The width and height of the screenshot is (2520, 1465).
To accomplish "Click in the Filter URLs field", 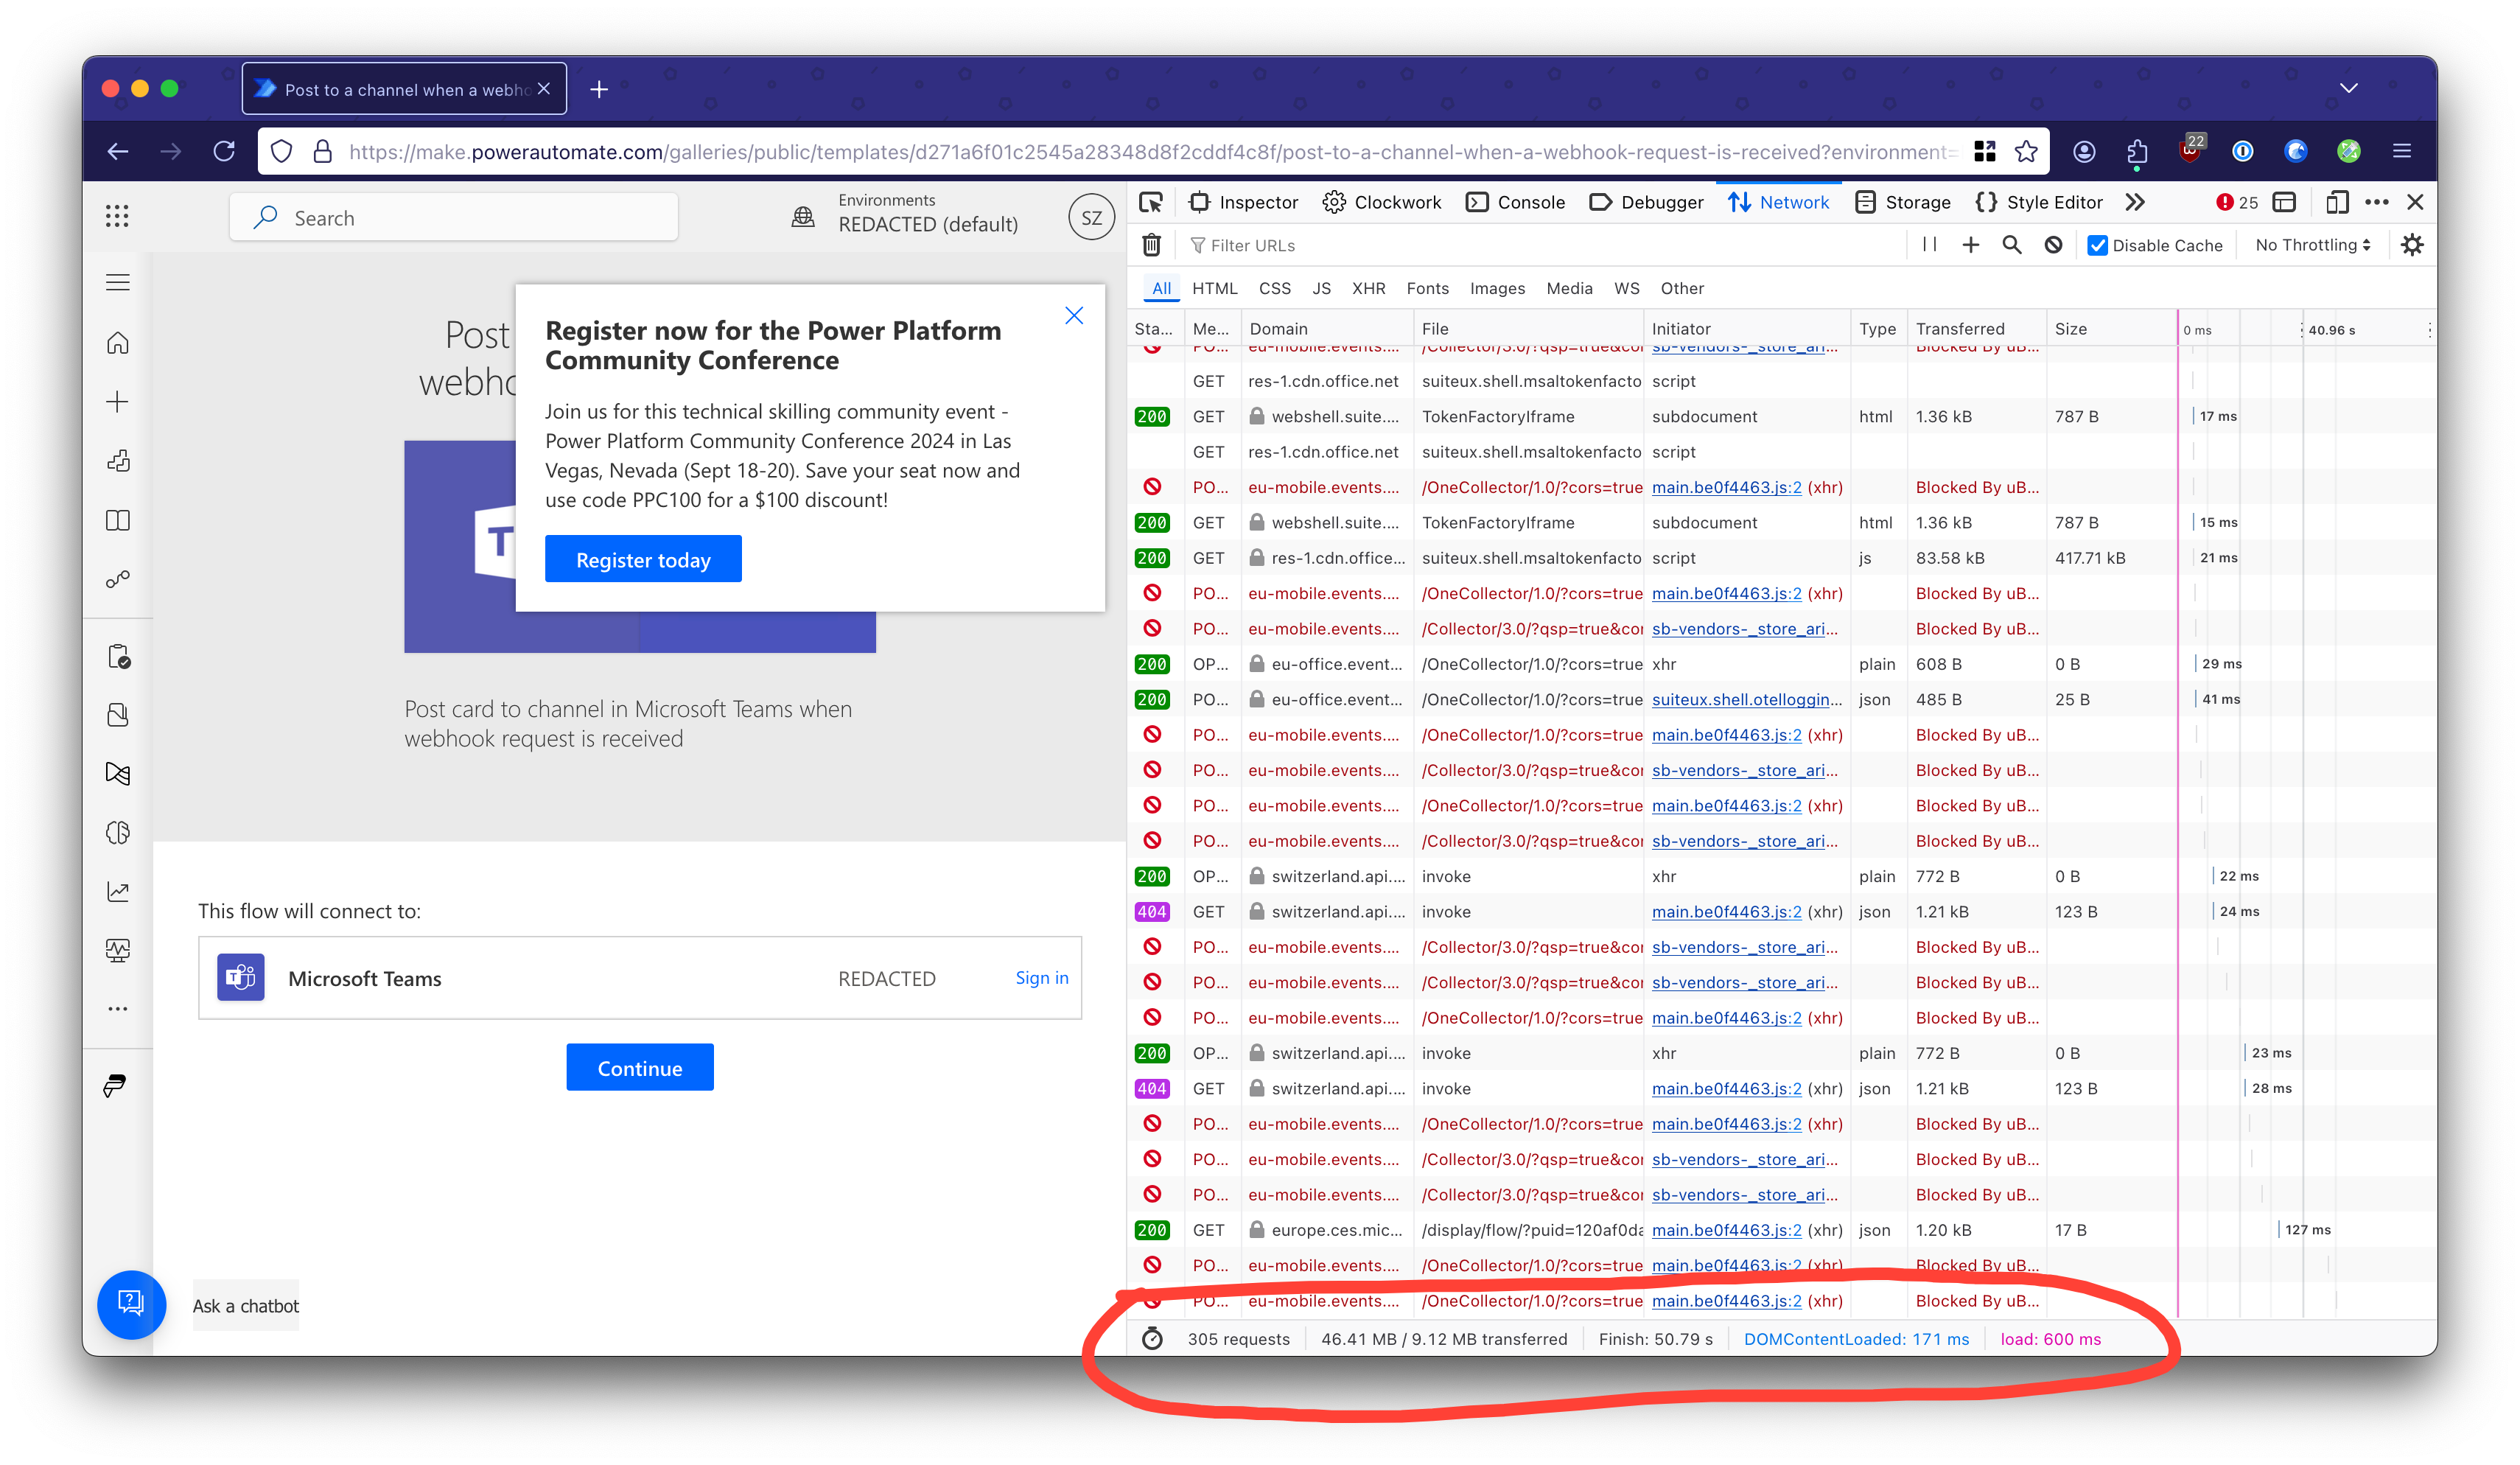I will (x=1545, y=245).
